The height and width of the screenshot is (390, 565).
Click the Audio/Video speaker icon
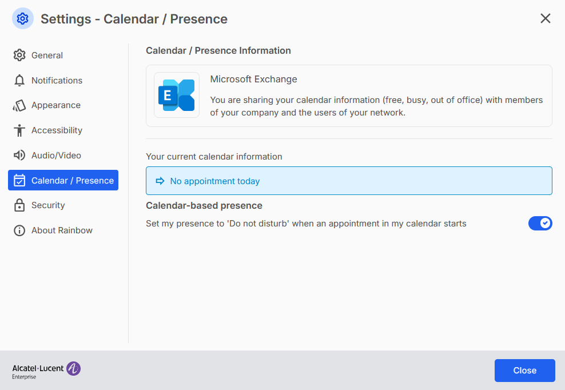coord(19,156)
